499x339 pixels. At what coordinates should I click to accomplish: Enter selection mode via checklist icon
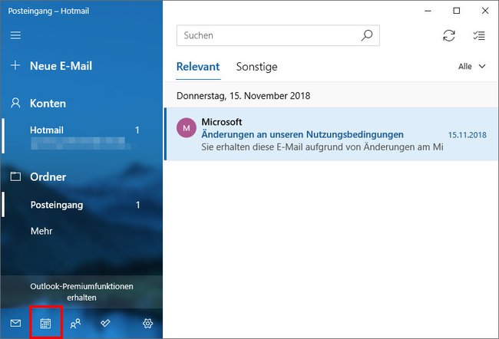point(478,35)
